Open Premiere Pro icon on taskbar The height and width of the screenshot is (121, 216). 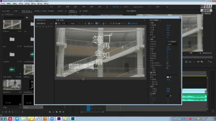[x=59, y=119]
